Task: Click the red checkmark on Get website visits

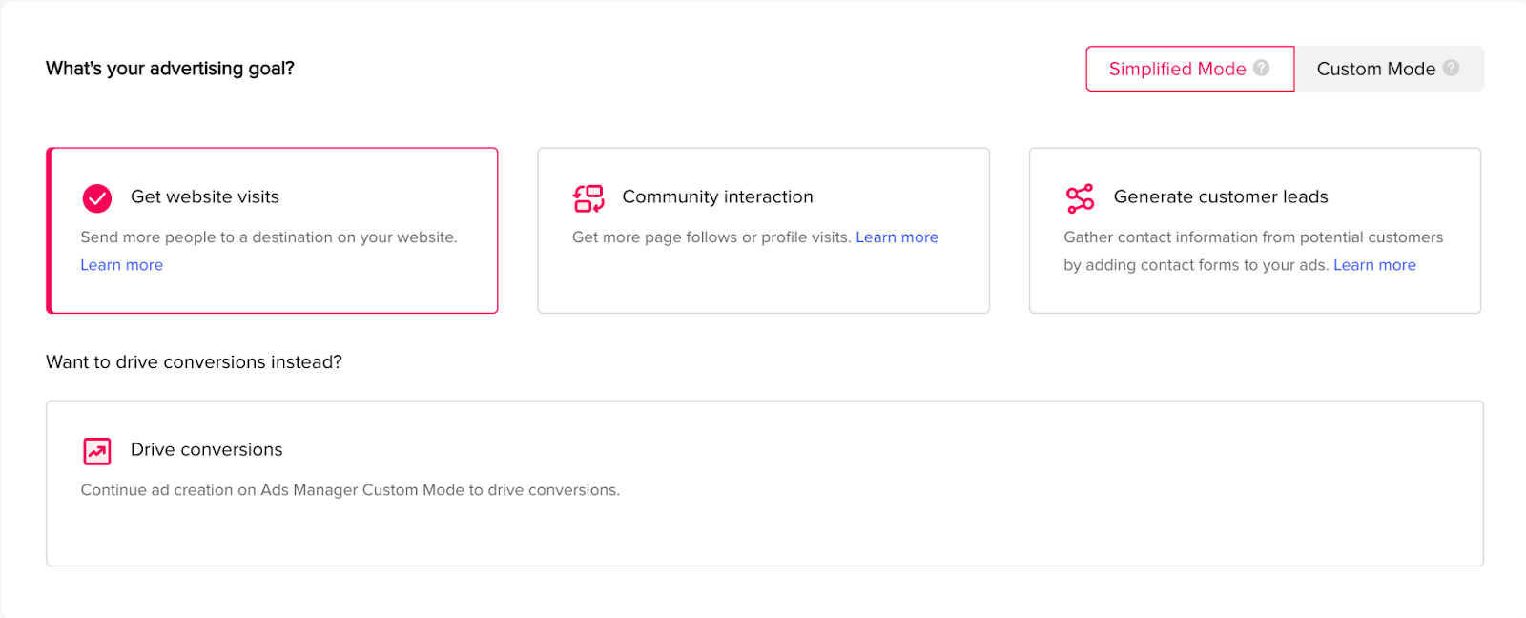Action: tap(97, 197)
